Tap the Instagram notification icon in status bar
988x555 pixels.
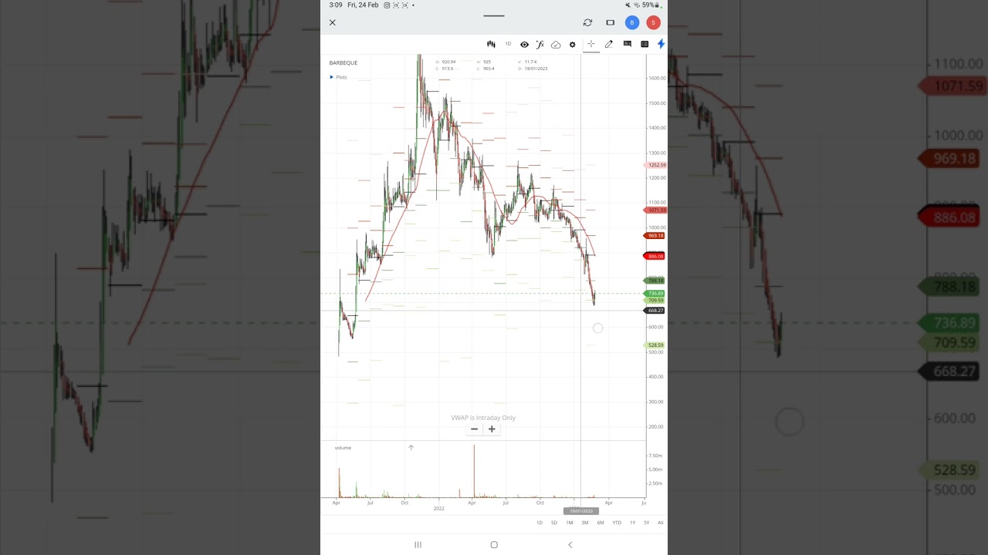pyautogui.click(x=387, y=5)
